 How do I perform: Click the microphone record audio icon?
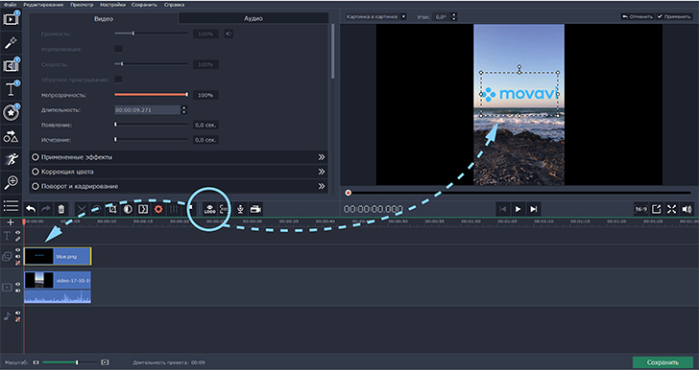(x=240, y=209)
